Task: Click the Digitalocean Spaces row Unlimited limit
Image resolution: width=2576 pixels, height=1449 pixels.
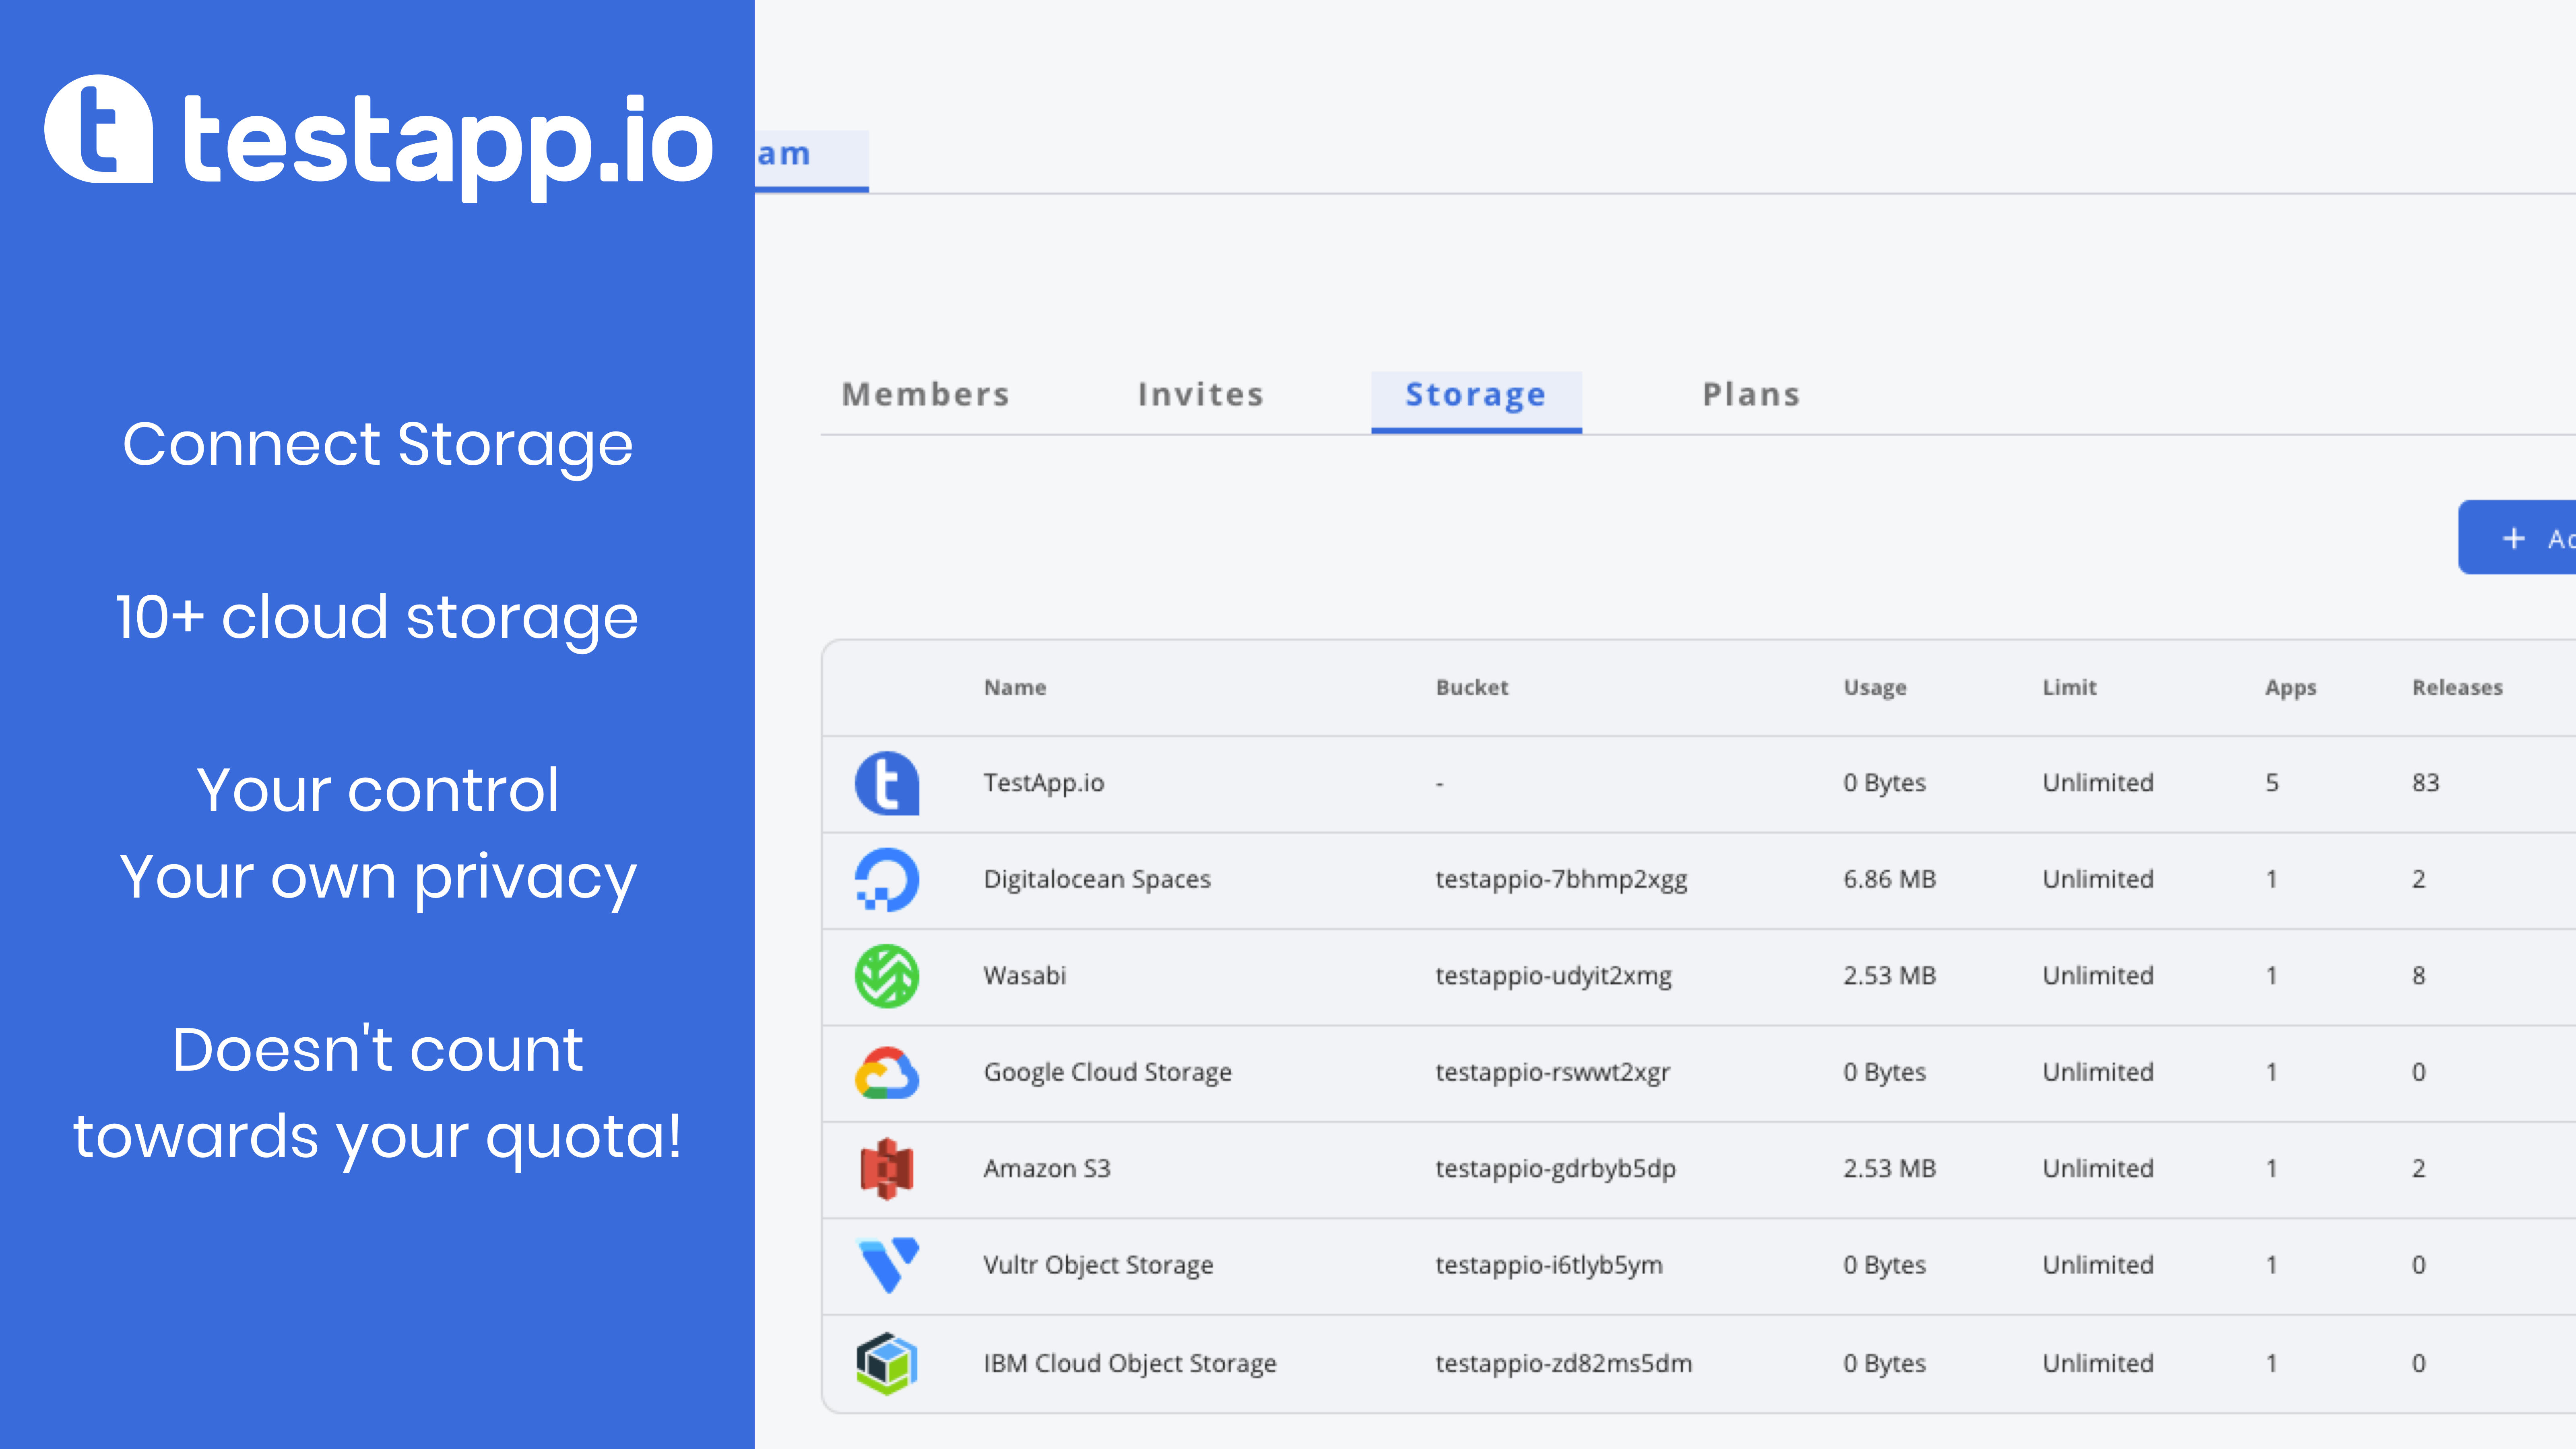Action: [x=2097, y=879]
